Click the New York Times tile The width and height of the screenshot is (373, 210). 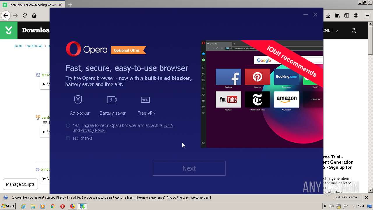258,99
